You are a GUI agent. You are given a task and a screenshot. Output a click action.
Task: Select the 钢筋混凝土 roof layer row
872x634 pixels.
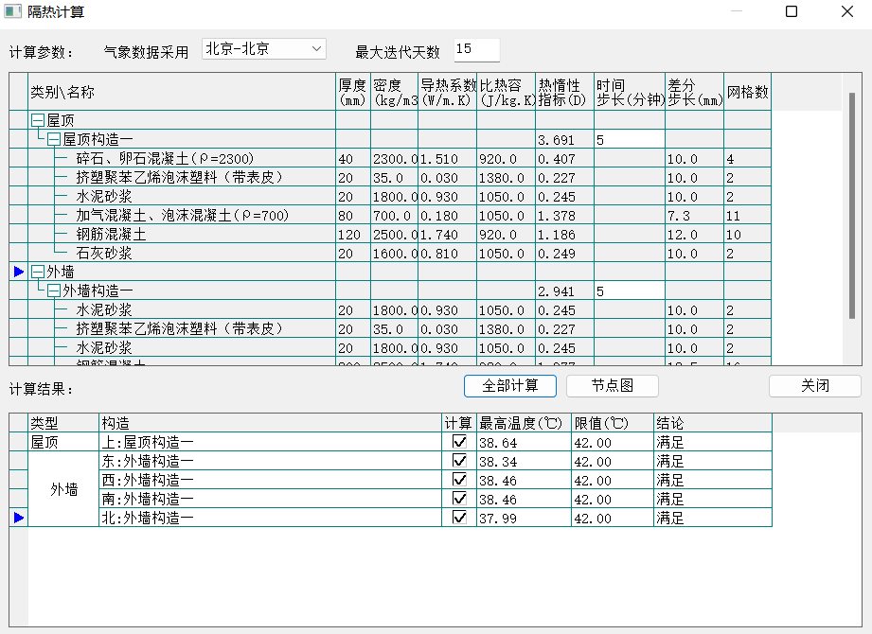point(111,234)
